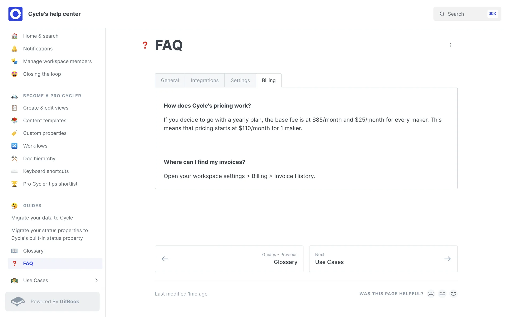Expand the Use Cases chevron
Screen dimensions: 507x317
(96, 280)
